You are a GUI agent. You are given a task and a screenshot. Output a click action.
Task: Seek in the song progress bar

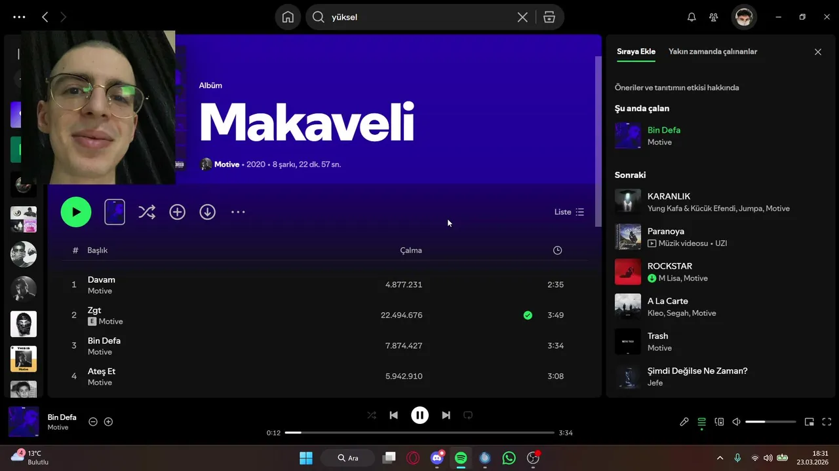click(x=419, y=432)
